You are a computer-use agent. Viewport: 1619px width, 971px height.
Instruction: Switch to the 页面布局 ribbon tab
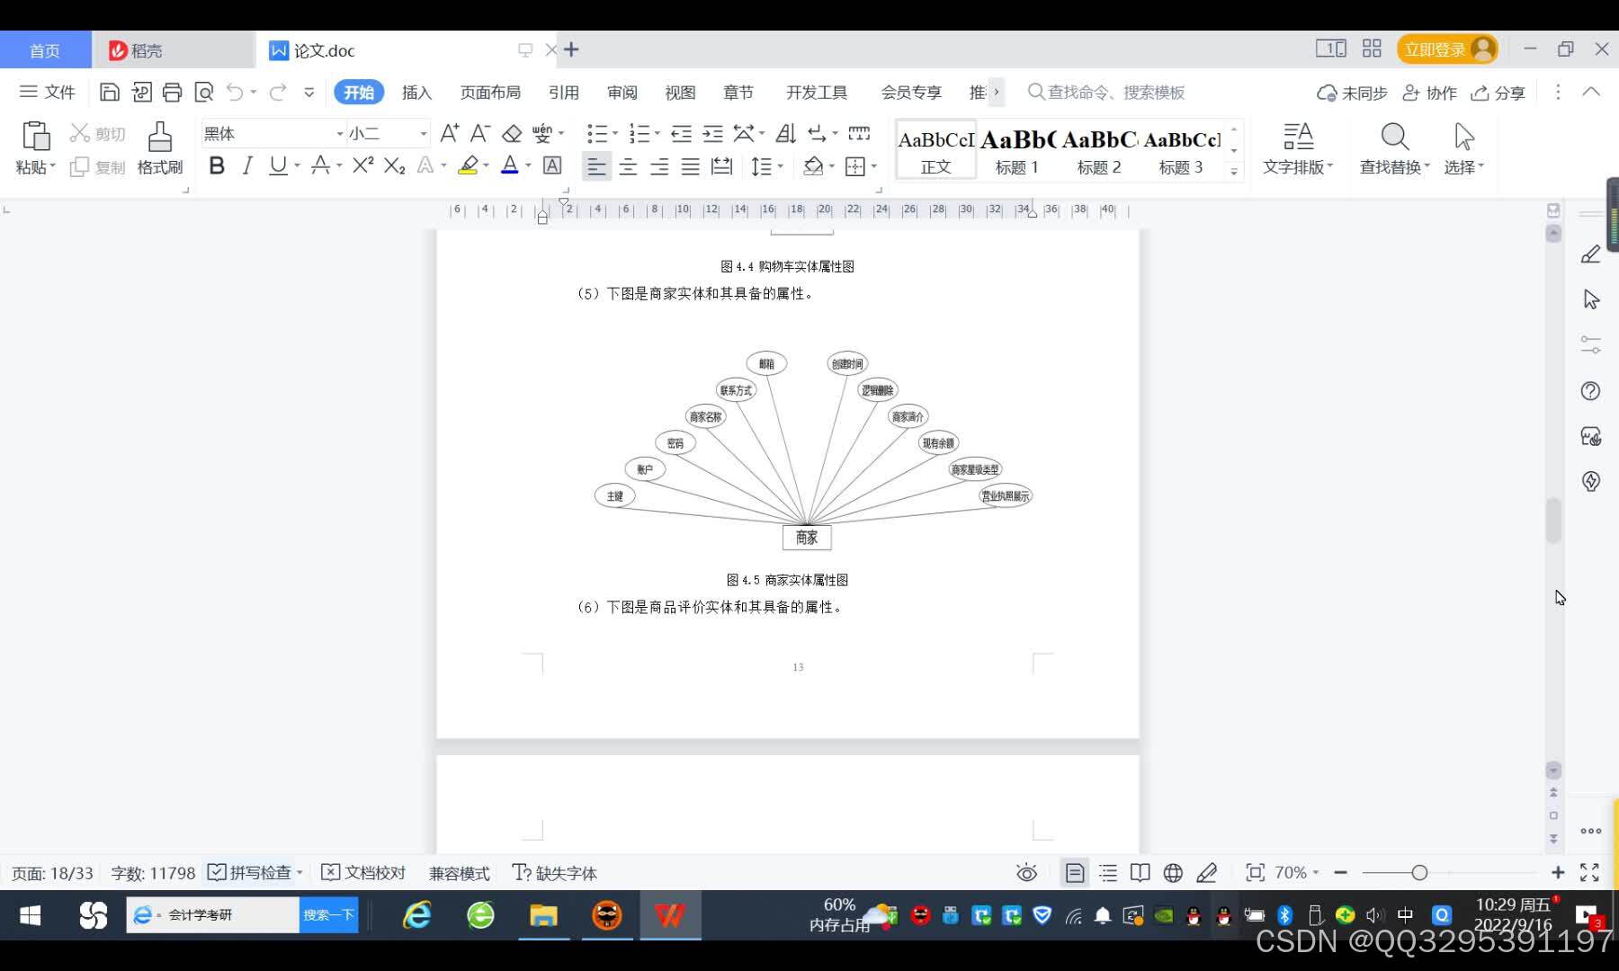click(x=490, y=93)
